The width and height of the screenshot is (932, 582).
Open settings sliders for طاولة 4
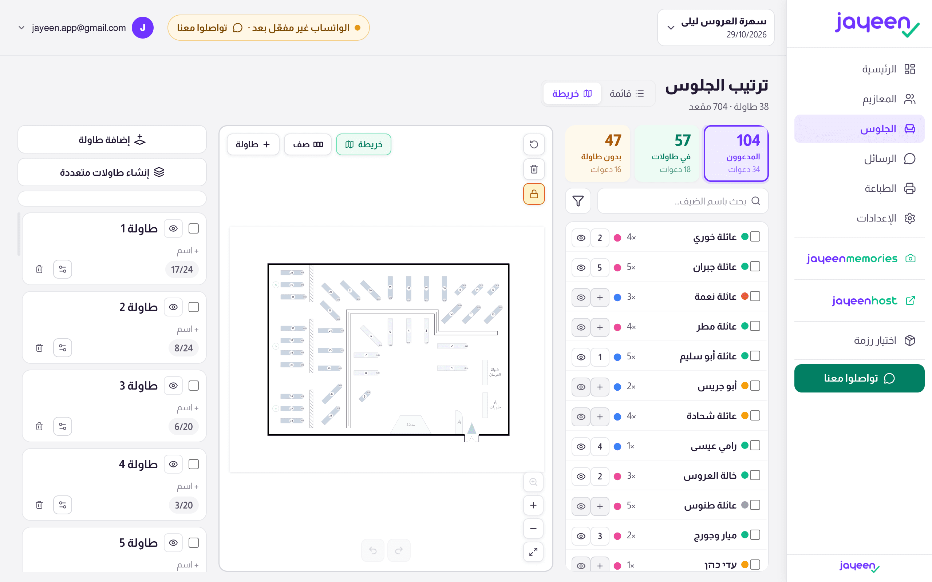coord(62,505)
